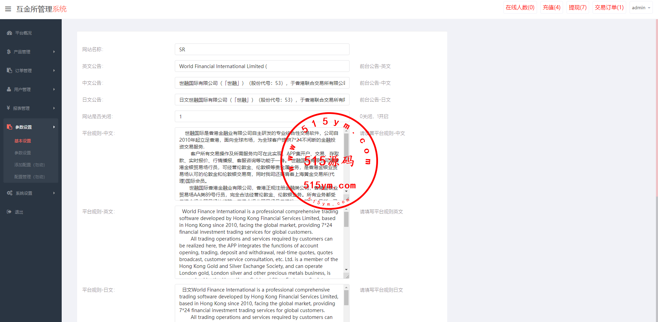Click the order icon beside 订单管理

pos(9,70)
